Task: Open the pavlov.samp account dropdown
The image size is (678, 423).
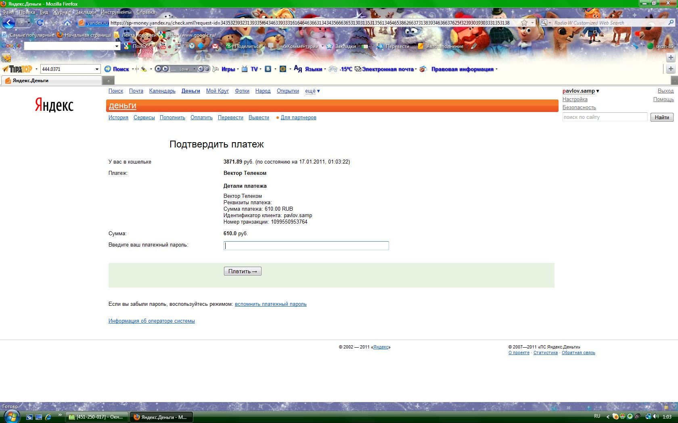Action: 581,91
